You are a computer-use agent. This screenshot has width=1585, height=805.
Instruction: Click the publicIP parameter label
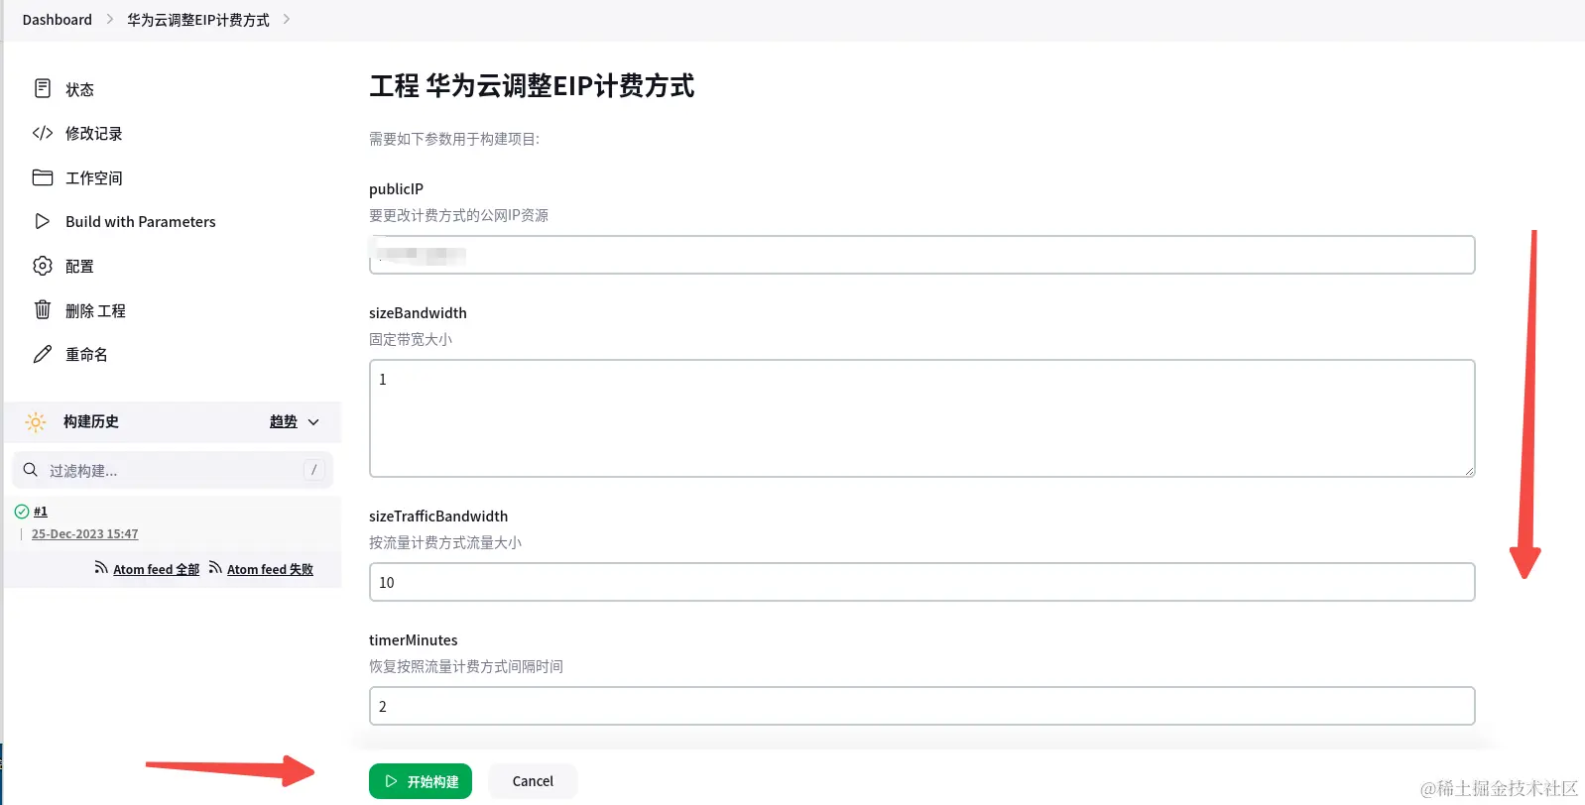pyautogui.click(x=396, y=188)
